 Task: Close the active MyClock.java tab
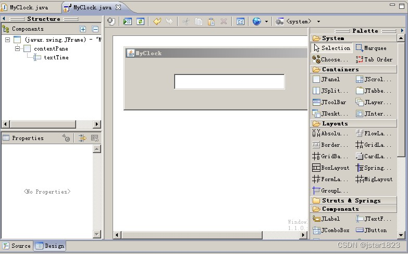[x=118, y=7]
